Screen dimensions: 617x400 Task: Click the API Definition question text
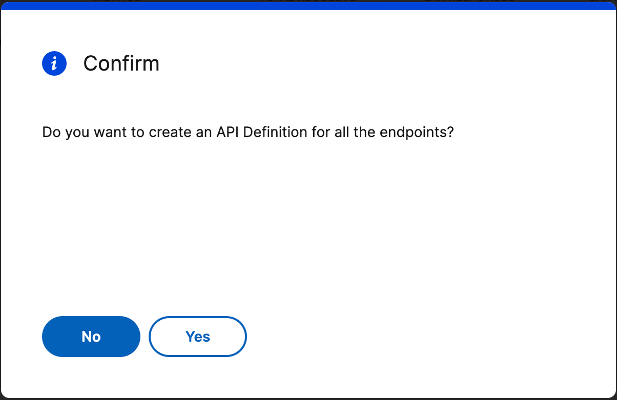coord(248,132)
